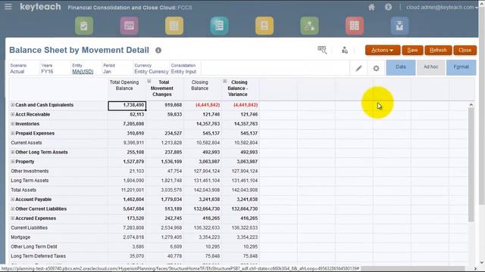Switch to the Format tab
485x272 pixels.
(462, 67)
